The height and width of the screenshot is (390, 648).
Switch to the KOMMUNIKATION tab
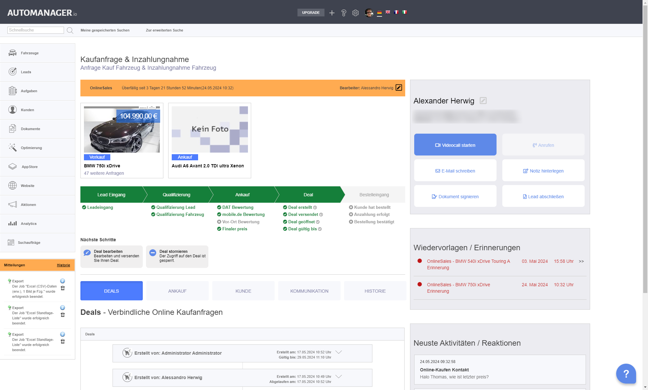tap(309, 291)
